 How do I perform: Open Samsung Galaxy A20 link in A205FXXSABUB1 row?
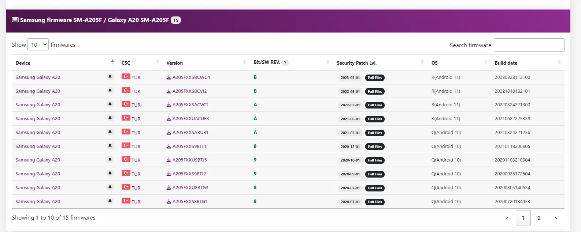(38, 133)
